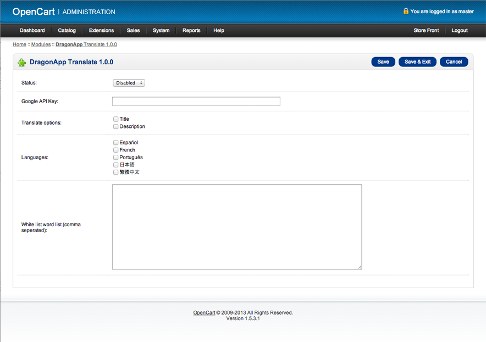Go to Store Front
486x342 pixels.
(426, 30)
